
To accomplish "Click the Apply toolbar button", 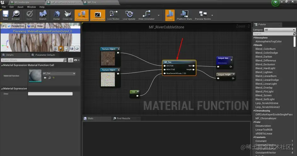I will coord(29,15).
